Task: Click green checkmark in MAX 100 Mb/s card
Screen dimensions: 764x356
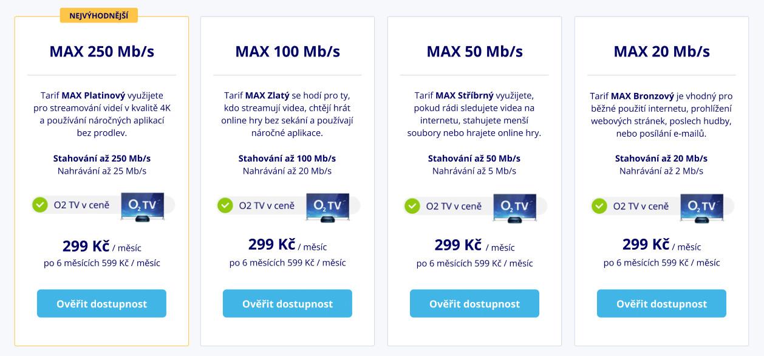Action: click(x=225, y=205)
